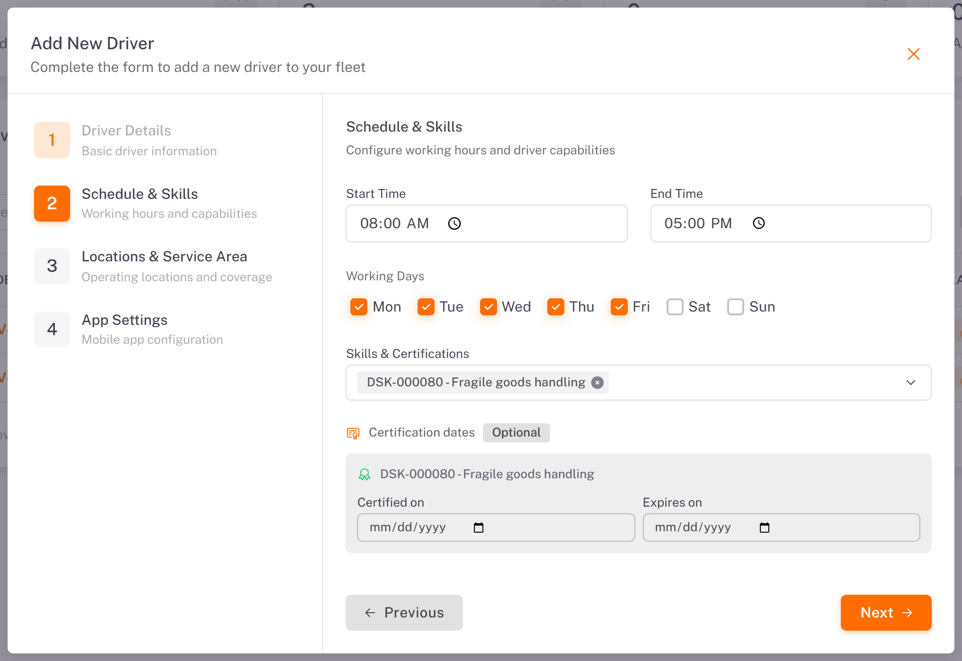Open the End Time clock picker
Viewport: 962px width, 661px height.
click(759, 223)
